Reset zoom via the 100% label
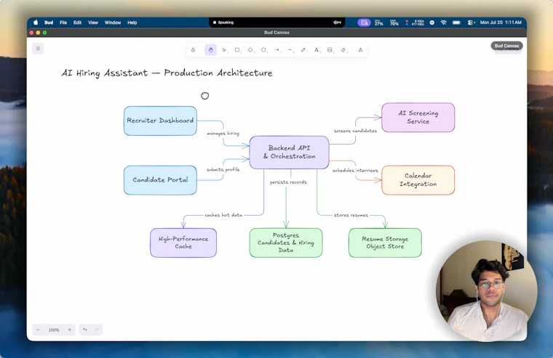Screen dimensions: 553x358 click(x=54, y=330)
